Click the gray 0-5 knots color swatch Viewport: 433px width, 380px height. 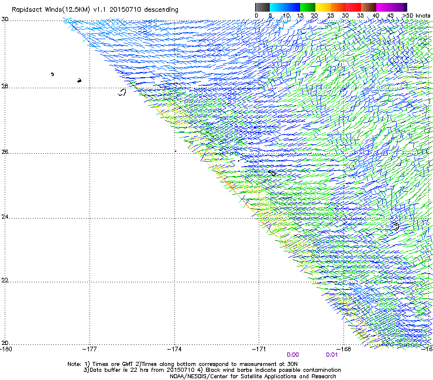pyautogui.click(x=262, y=7)
